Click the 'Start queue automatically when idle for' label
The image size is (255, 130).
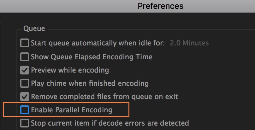pyautogui.click(x=98, y=43)
